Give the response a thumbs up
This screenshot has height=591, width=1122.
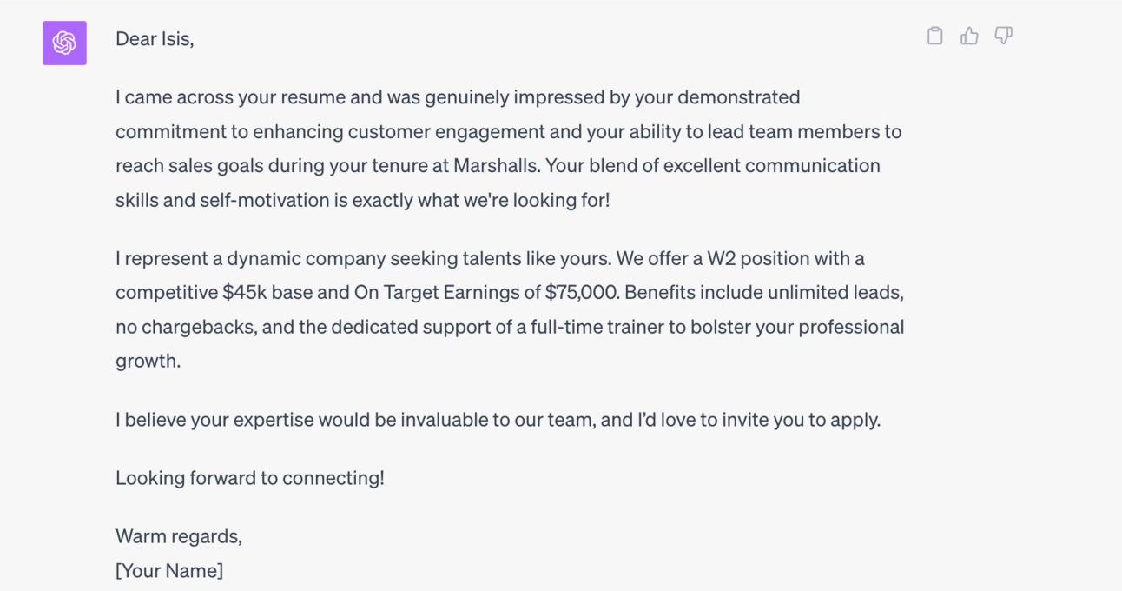[x=969, y=36]
